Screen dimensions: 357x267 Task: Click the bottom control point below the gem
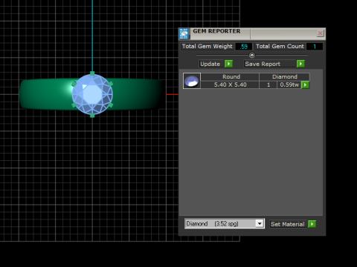pos(92,115)
